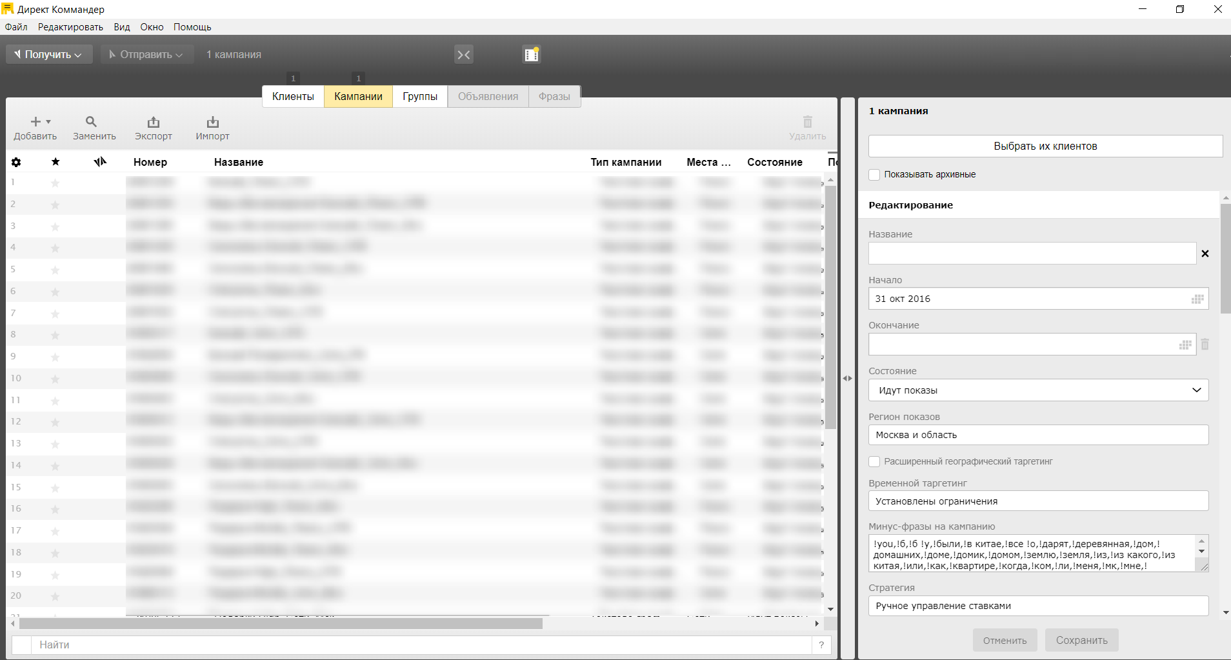Open table column settings gear icon

point(16,163)
